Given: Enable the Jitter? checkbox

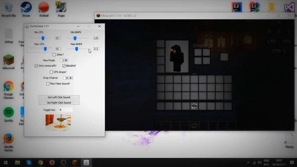Looking at the screenshot, I should click(54, 55).
